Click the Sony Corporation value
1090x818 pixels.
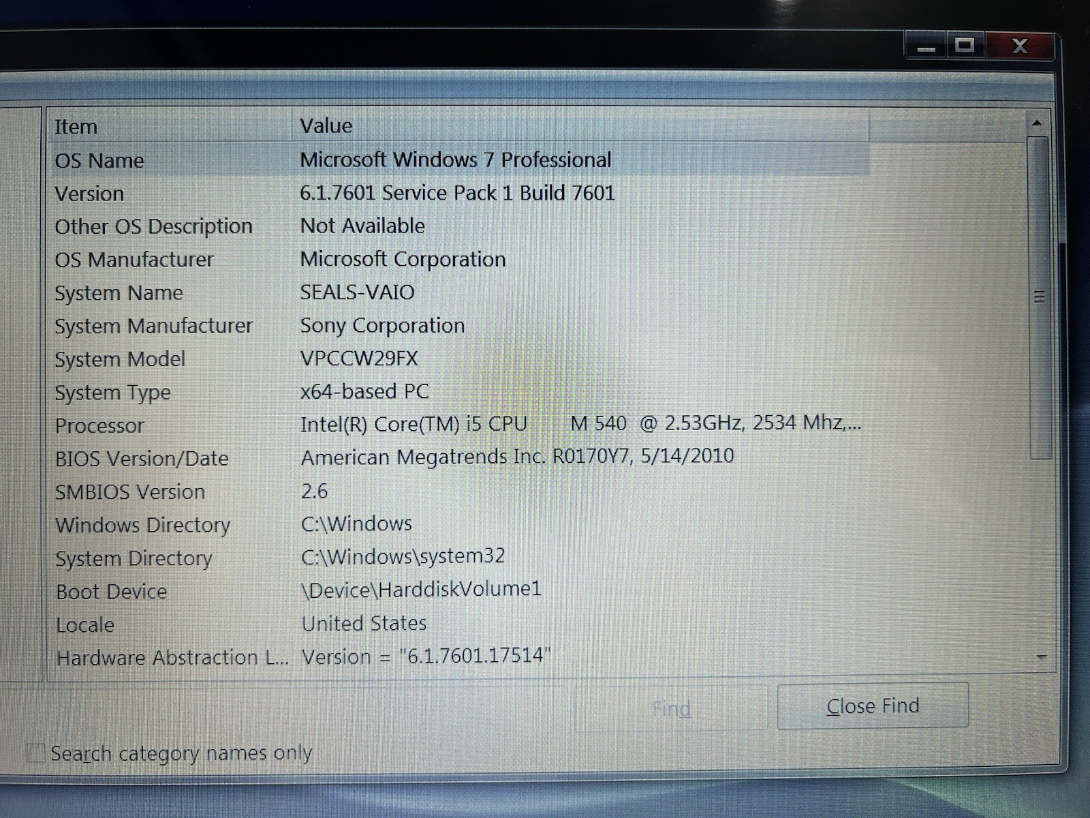tap(382, 326)
